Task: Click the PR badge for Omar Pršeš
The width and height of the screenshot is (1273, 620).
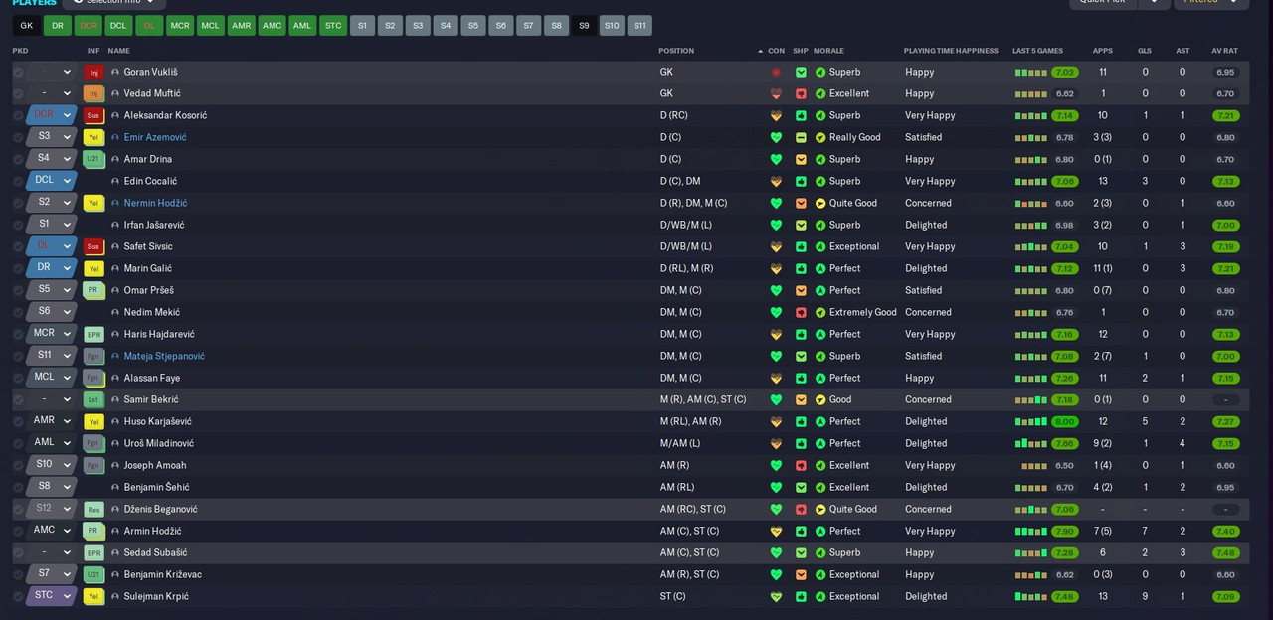Action: point(94,290)
